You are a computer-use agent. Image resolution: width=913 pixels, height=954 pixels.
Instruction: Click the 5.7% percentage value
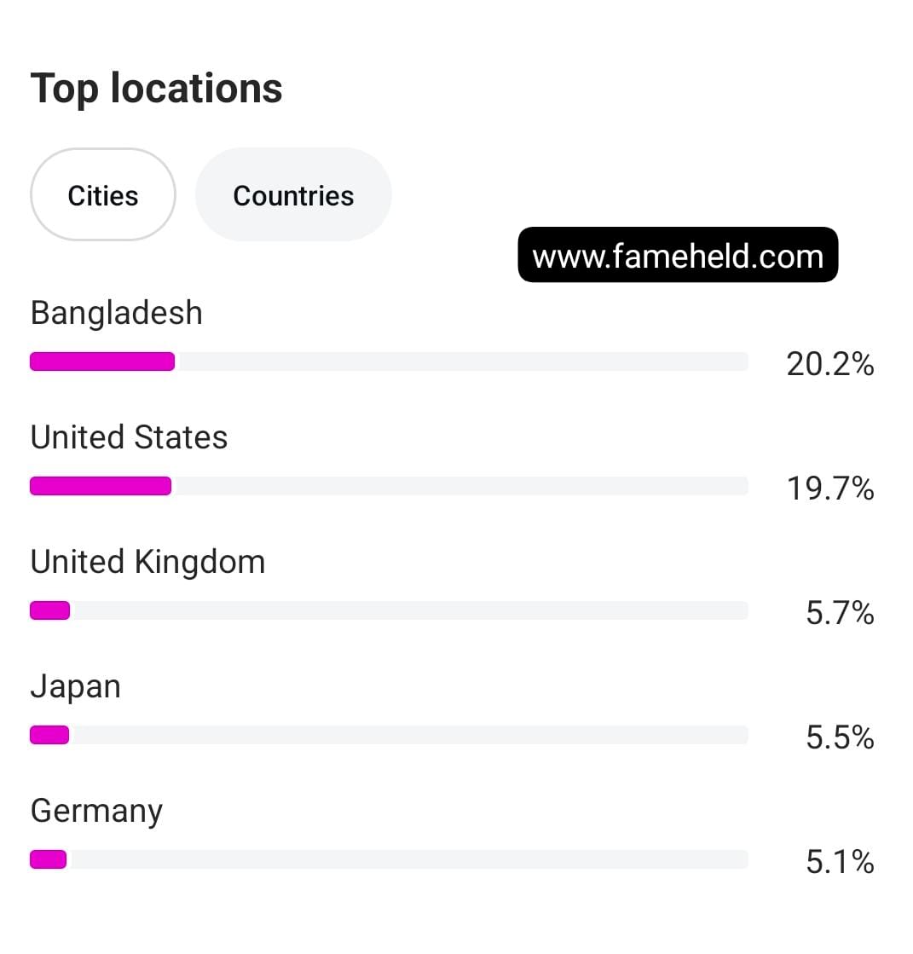tap(840, 613)
